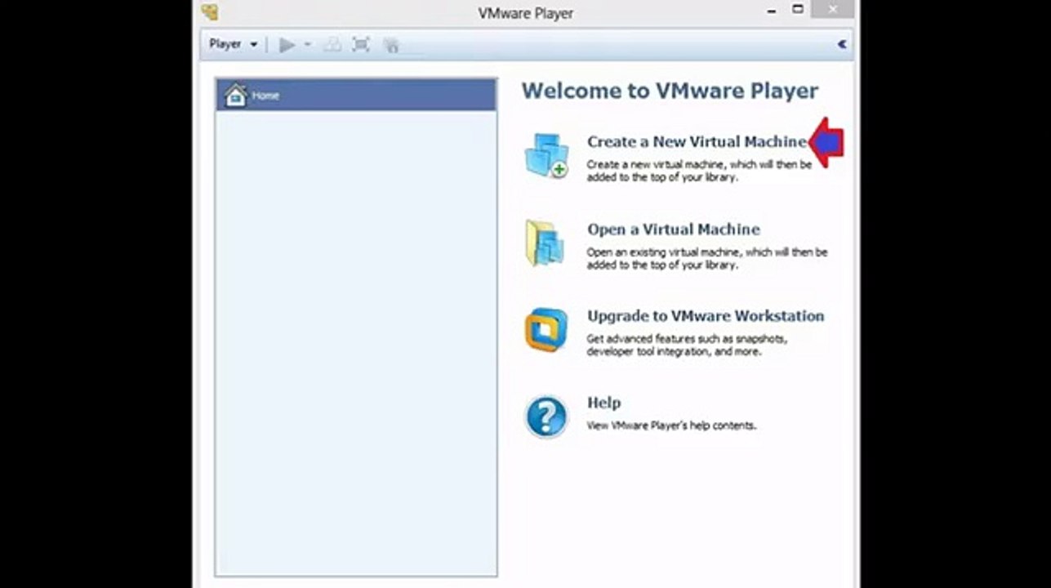Maximize the VMware Player window
1051x588 pixels.
[x=798, y=10]
